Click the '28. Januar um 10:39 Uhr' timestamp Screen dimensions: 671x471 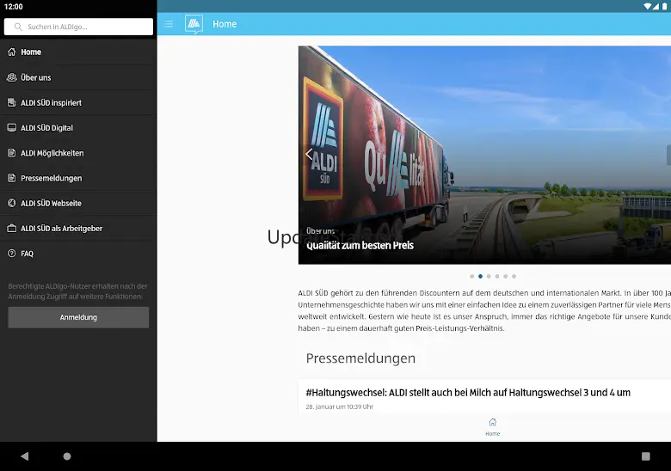tap(339, 407)
